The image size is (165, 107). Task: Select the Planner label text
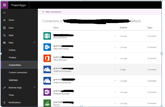56,105
